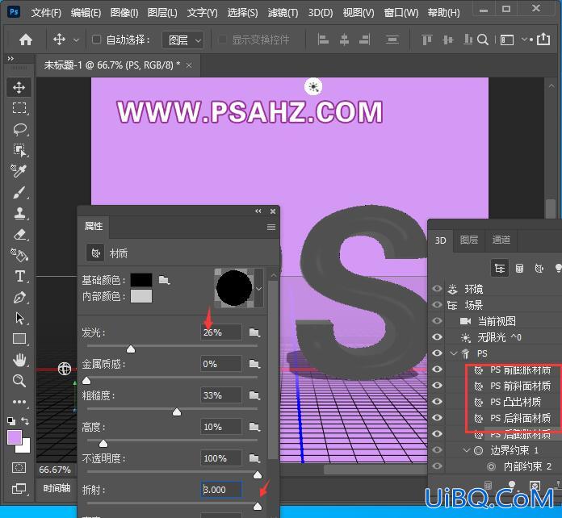Open the 时间轴 panel tab

coord(57,488)
